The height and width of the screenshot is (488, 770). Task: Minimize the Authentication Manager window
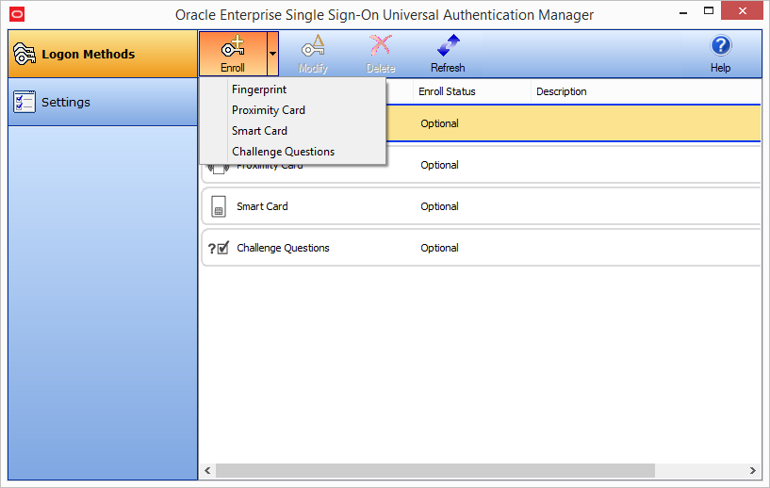click(x=683, y=12)
